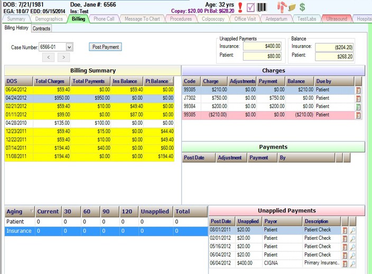Screen dimensions: 372x274
Task: Open the Procedures tab
Action: click(x=181, y=19)
